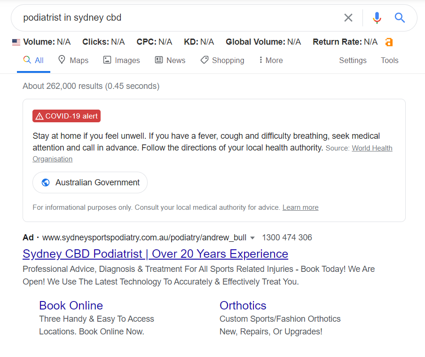The width and height of the screenshot is (425, 357).
Task: Open the Settings menu
Action: click(353, 60)
